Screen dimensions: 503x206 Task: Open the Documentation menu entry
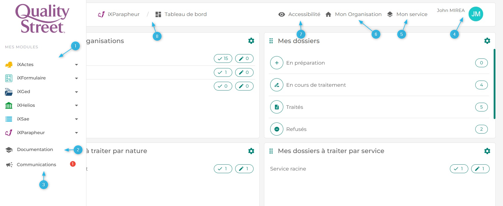coord(35,150)
